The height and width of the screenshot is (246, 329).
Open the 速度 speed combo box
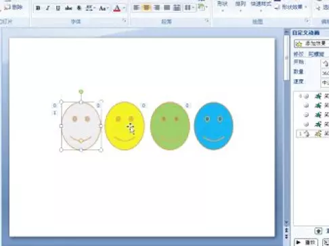[x=325, y=82]
